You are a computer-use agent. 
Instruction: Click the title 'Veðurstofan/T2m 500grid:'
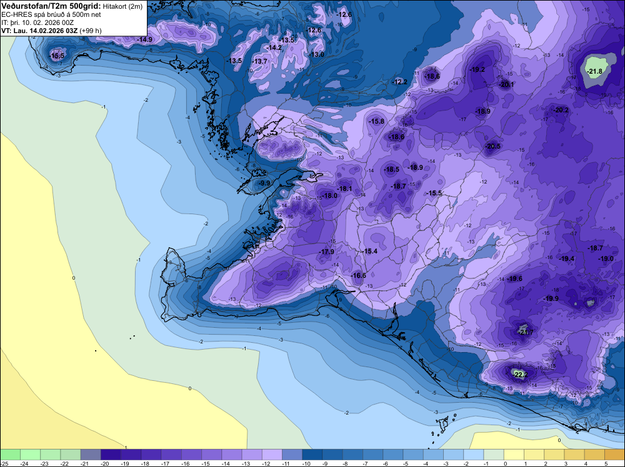click(x=51, y=6)
